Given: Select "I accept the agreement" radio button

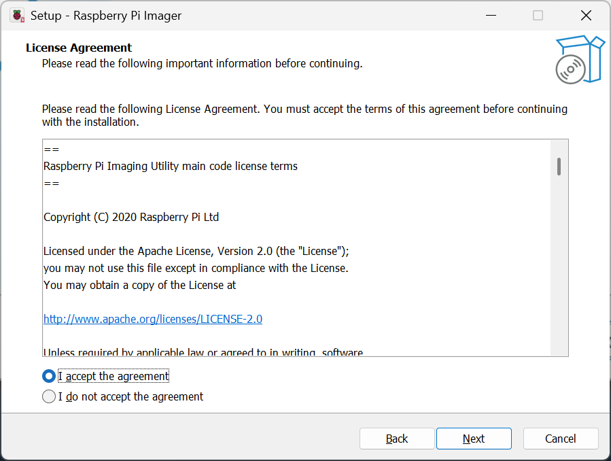Looking at the screenshot, I should [49, 376].
